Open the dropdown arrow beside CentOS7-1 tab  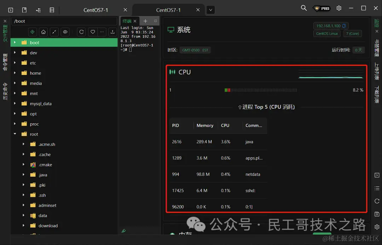(210, 10)
